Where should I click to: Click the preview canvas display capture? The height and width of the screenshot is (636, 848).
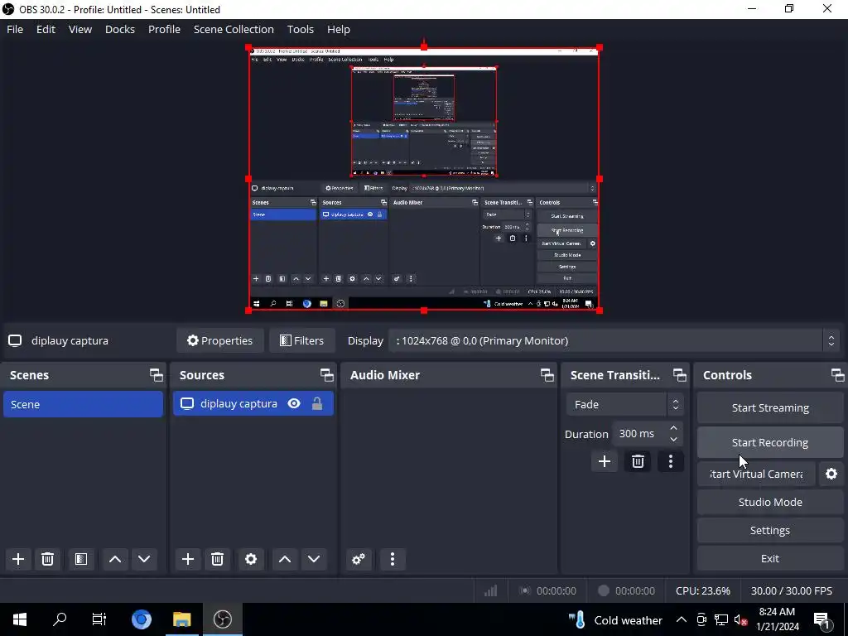tap(424, 179)
